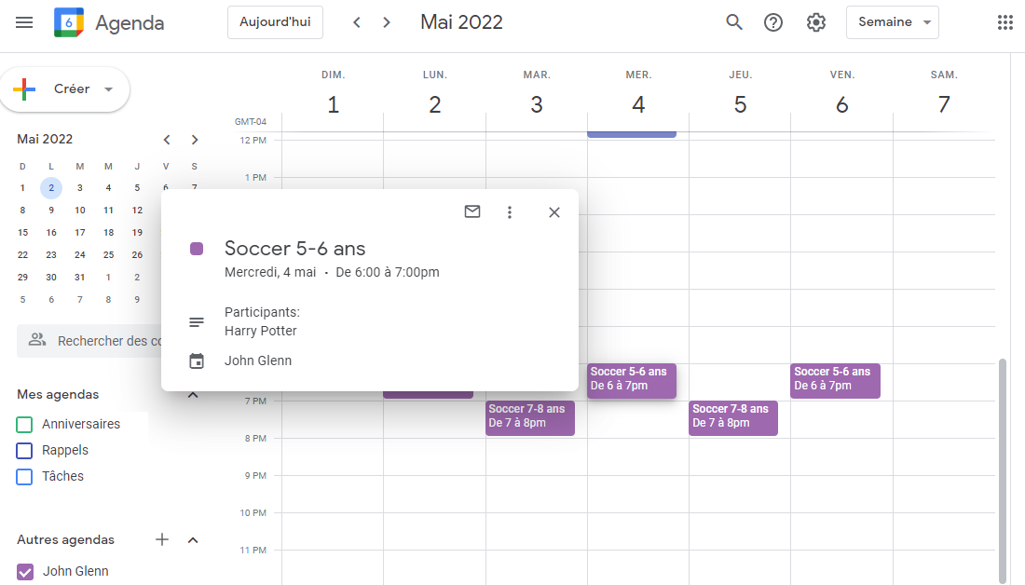Viewport: 1025px width, 585px height.
Task: Open event options three-dot menu
Action: click(x=509, y=211)
